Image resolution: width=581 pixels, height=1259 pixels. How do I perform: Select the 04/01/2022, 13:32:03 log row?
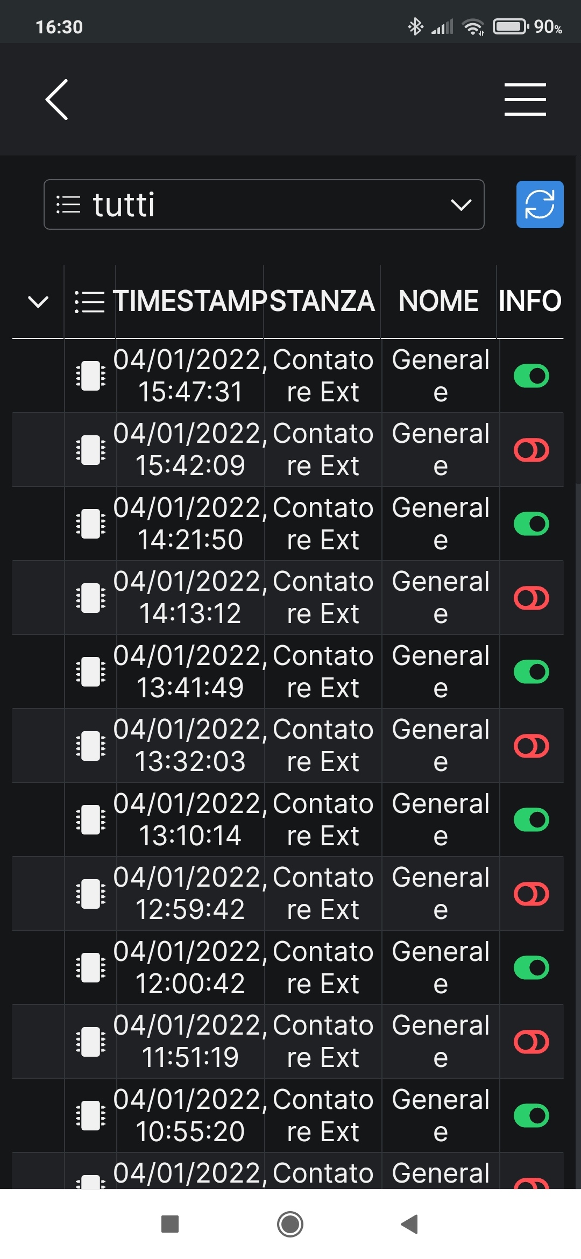(288, 745)
